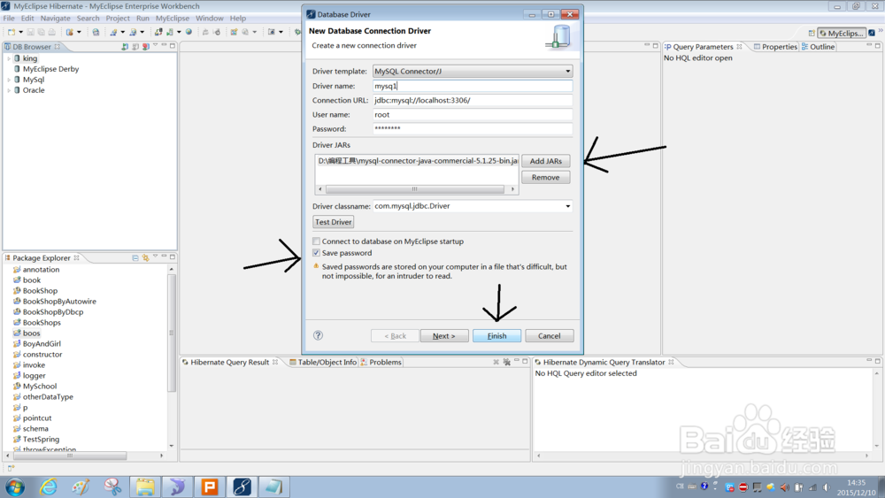Viewport: 885px width, 498px height.
Task: Click the Open Perspective icon
Action: click(x=812, y=34)
